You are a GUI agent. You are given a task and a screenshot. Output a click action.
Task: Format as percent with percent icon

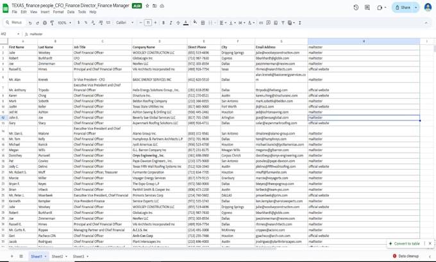coord(86,22)
